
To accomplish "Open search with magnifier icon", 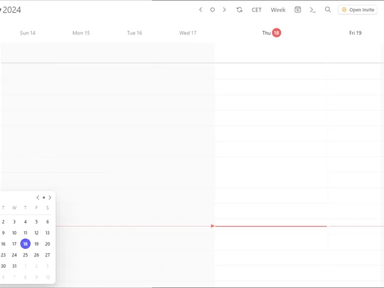I will 328,10.
